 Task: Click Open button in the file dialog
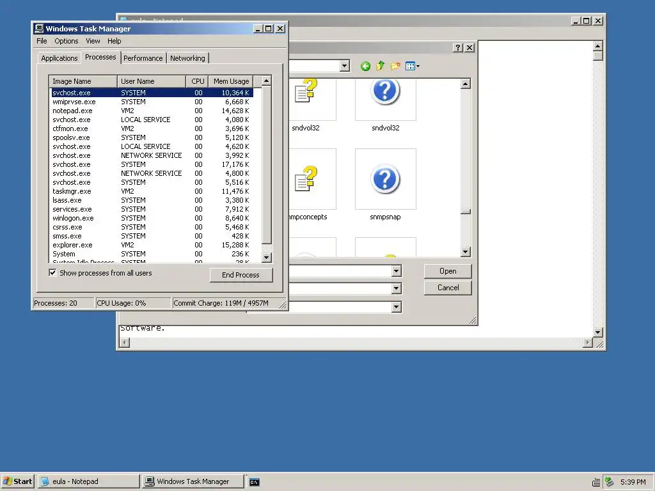coord(448,271)
